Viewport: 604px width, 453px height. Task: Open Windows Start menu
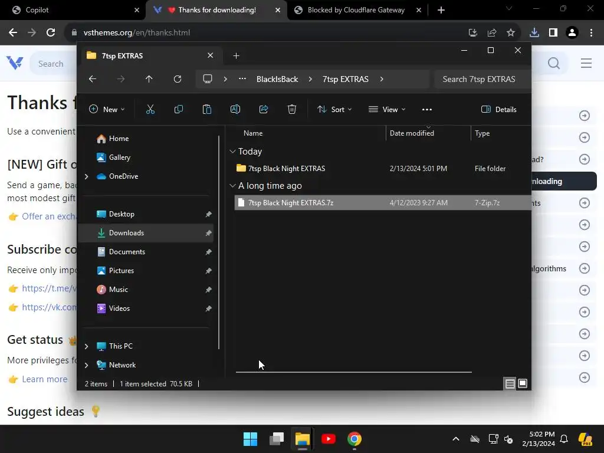coord(250,439)
